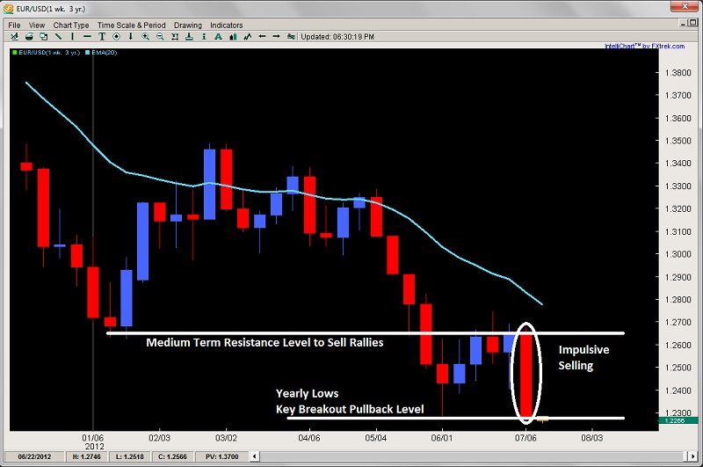Click the H: 1.2746 status field
Viewport: 703px width, 467px height.
(x=86, y=456)
